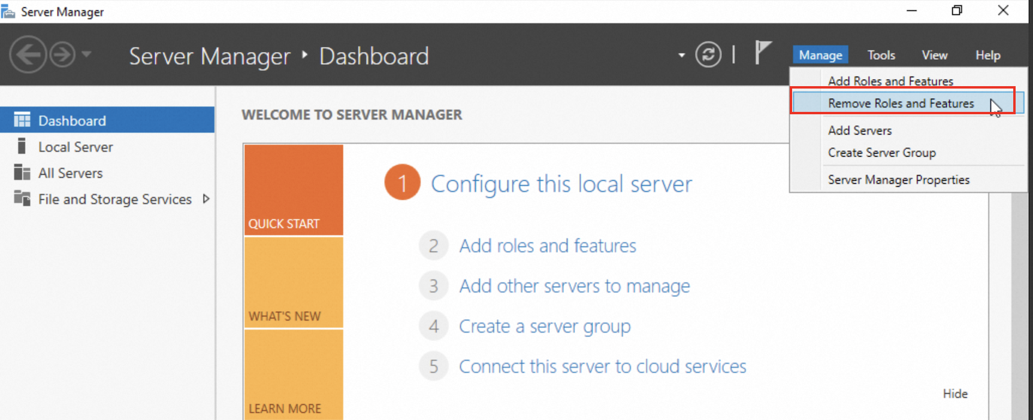Choose Add Roles and Features menu entry
Viewport: 1033px width, 420px height.
890,81
